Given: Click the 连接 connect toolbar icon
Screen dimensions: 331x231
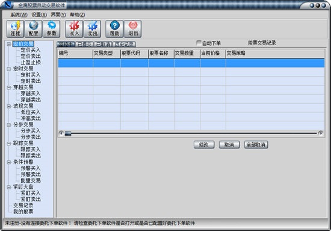Looking at the screenshot, I should (x=15, y=29).
